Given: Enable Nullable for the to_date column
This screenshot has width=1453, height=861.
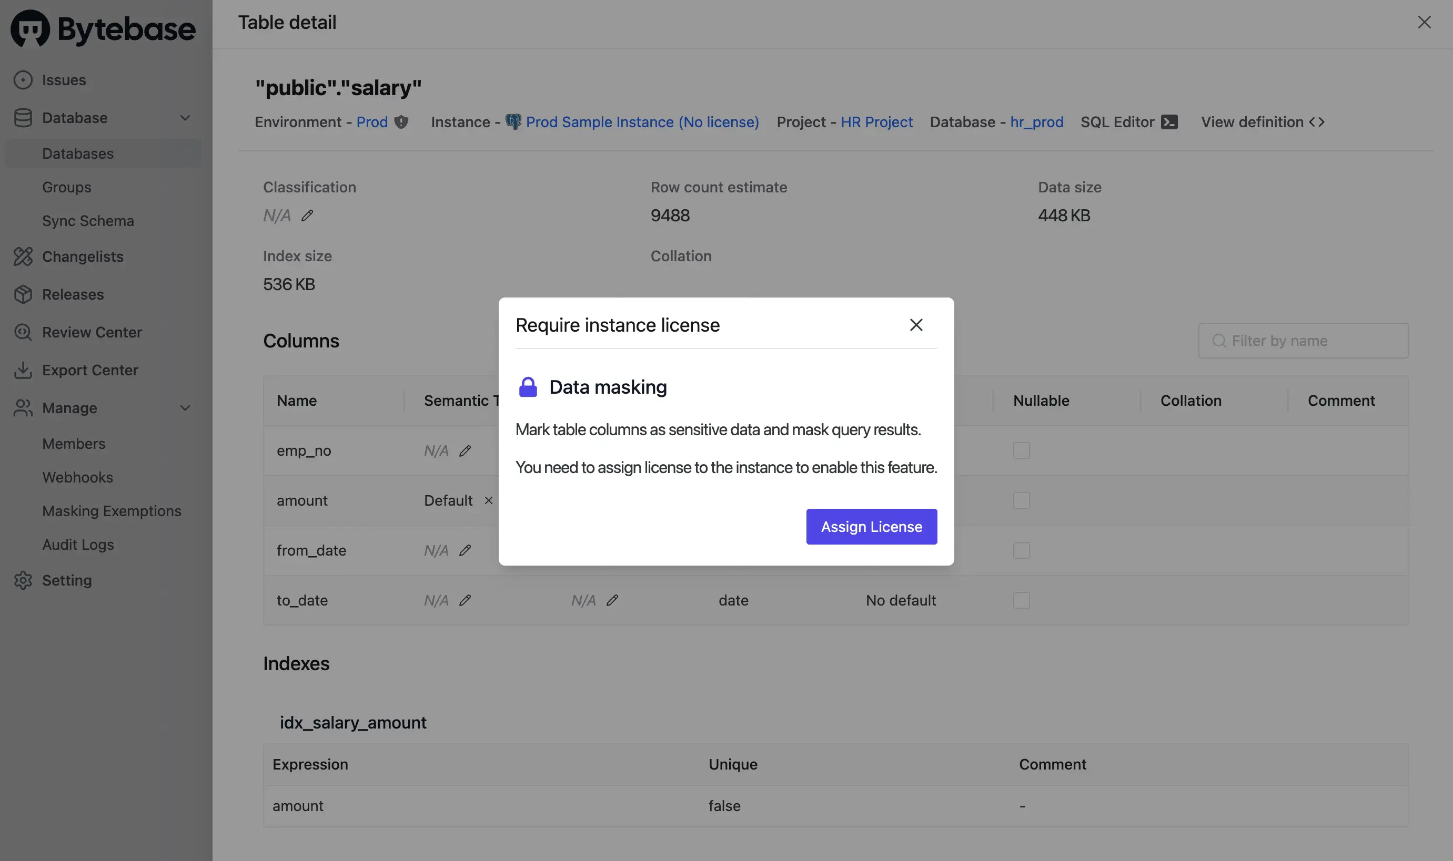Looking at the screenshot, I should click(x=1021, y=600).
